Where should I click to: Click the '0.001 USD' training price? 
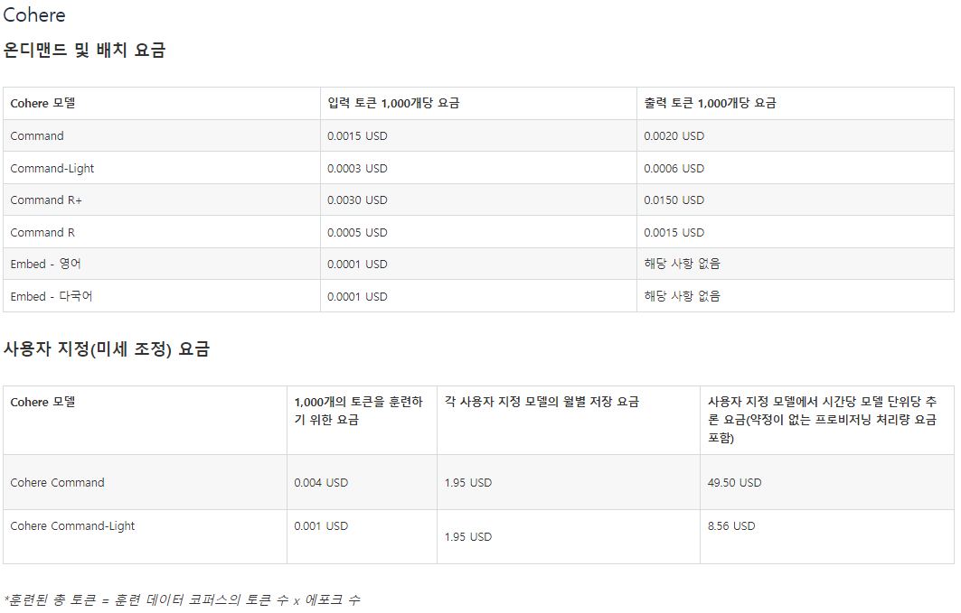(x=321, y=526)
